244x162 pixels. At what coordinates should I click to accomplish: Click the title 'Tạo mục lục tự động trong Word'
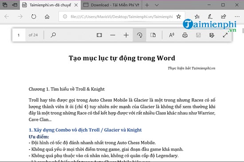pyautogui.click(x=122, y=58)
